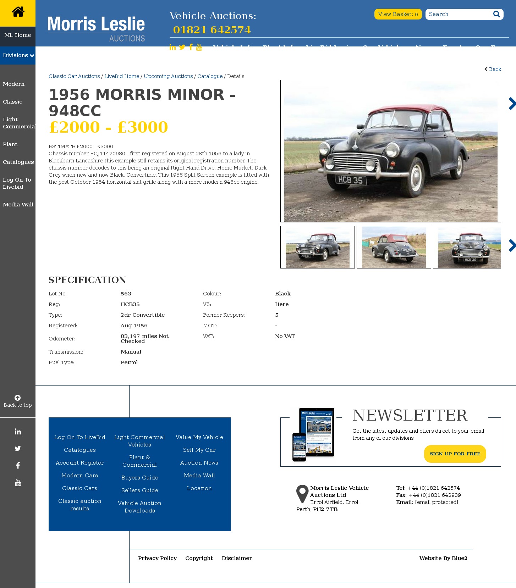Open Twitter icon in left sidebar
The height and width of the screenshot is (588, 516).
18,449
